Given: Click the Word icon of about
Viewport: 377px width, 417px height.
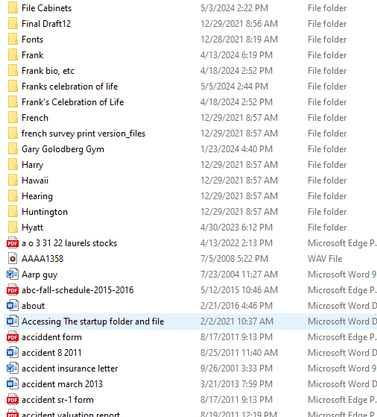Looking at the screenshot, I should click(x=13, y=306).
